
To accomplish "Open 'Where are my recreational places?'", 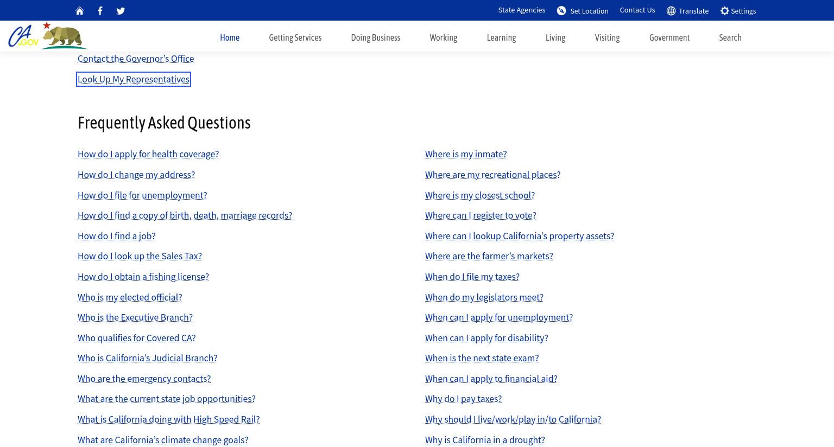I will [492, 175].
